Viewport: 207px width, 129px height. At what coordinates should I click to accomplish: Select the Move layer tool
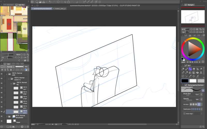(x=194, y=76)
